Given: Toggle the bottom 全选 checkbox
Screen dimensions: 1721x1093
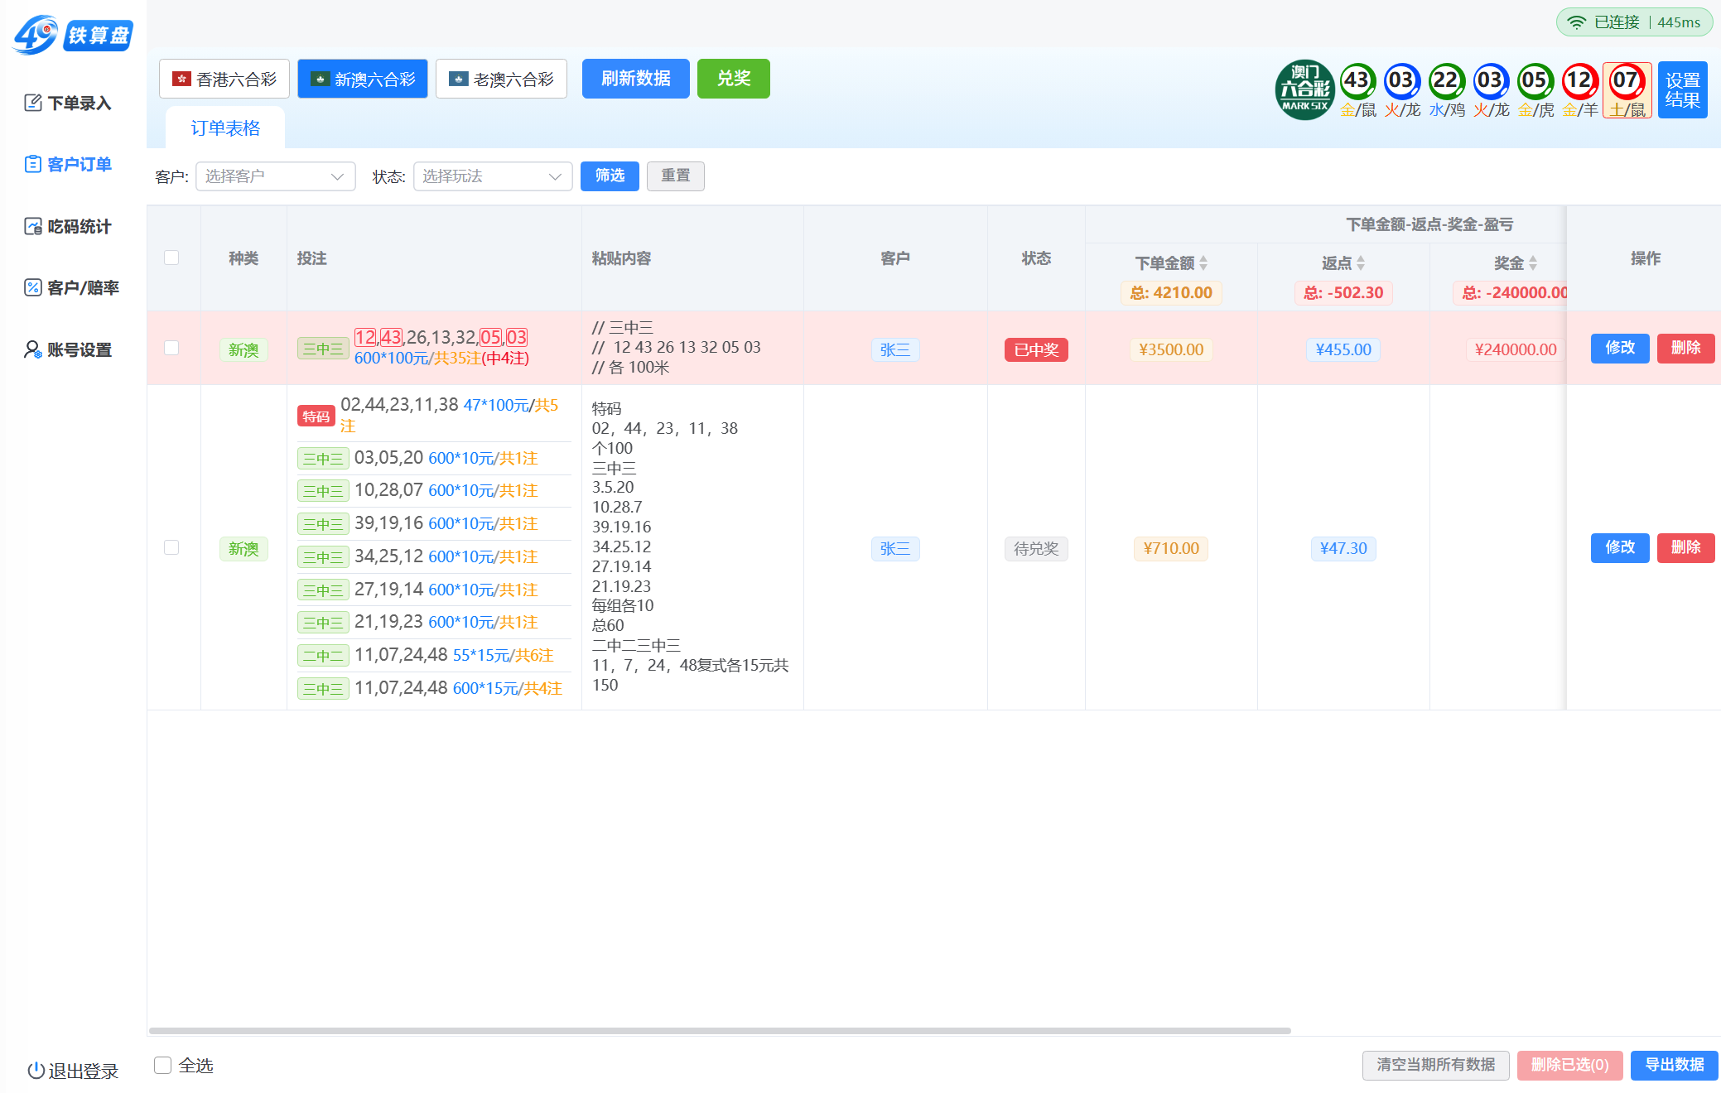Looking at the screenshot, I should [163, 1066].
